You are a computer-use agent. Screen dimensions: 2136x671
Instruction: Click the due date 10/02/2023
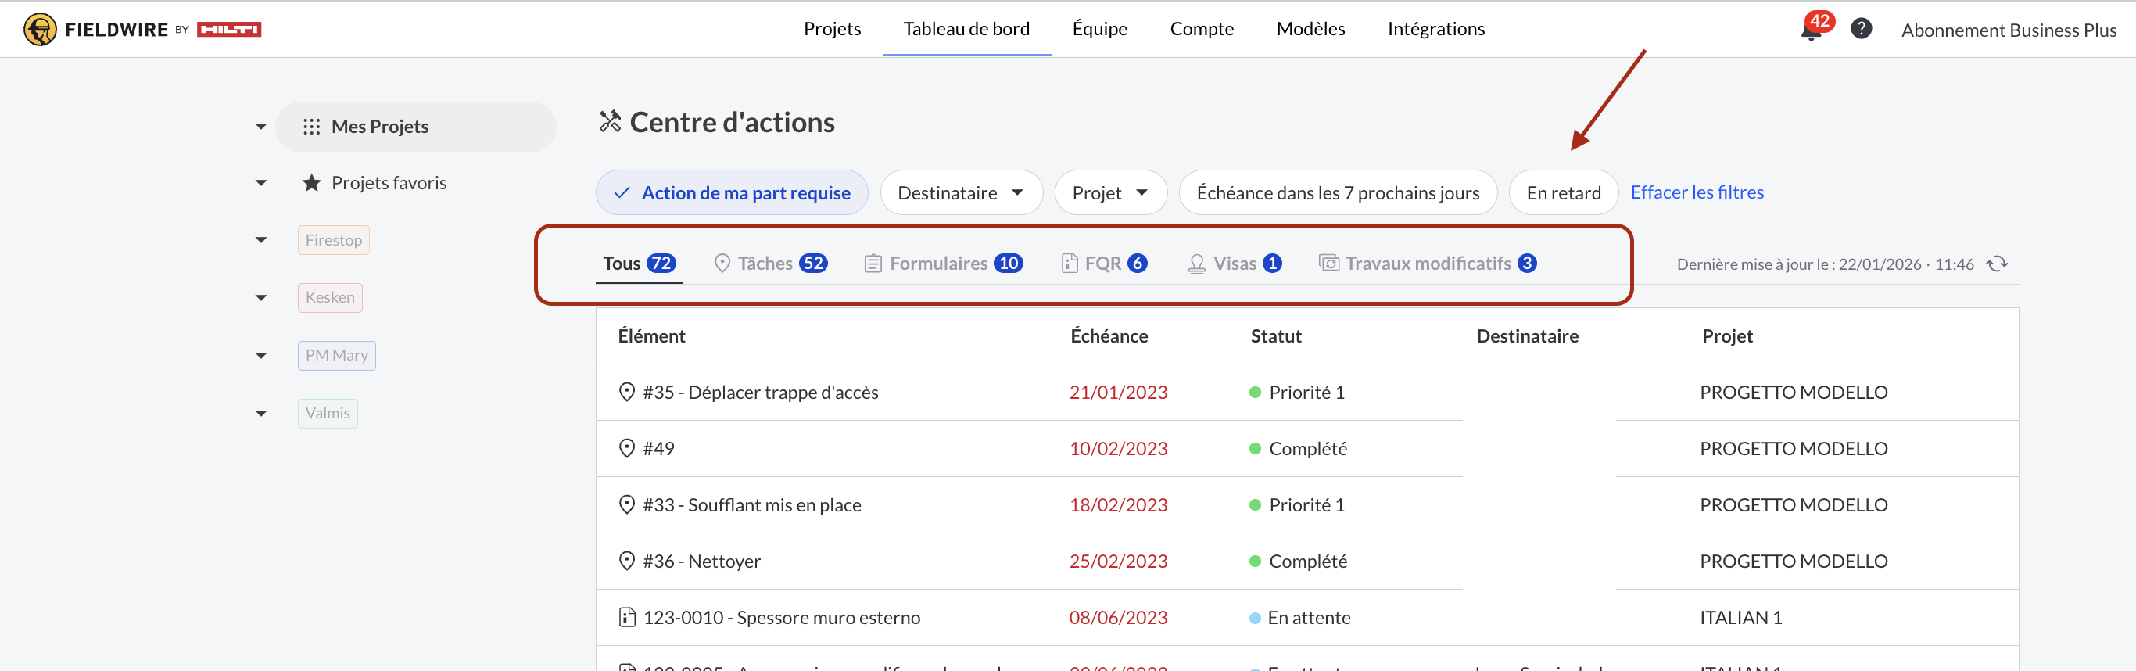(x=1118, y=449)
